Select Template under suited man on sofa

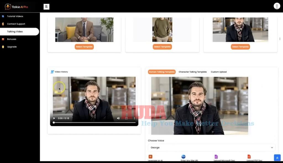(84, 47)
